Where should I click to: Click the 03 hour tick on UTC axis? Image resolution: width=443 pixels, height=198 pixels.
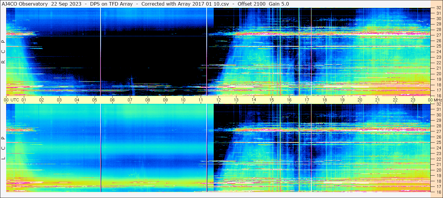coord(59,100)
